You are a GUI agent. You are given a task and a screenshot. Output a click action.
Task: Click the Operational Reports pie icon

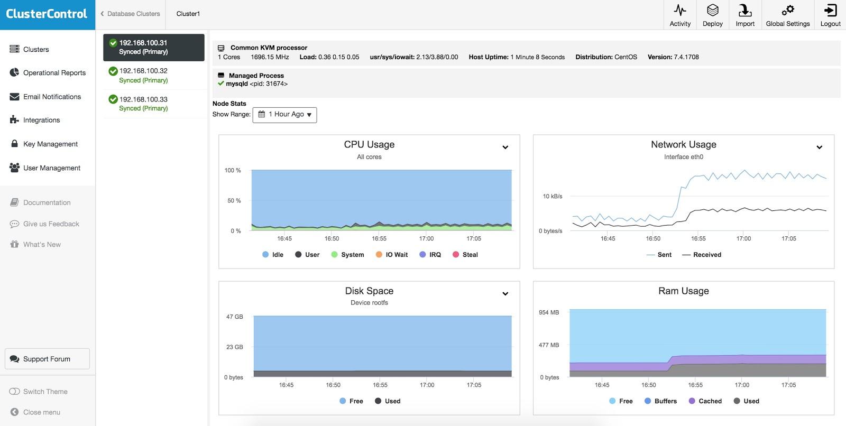coord(14,72)
